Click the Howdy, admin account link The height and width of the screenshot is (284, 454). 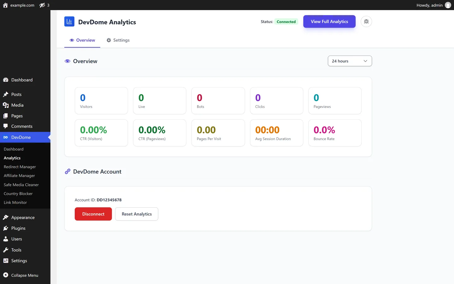(434, 5)
